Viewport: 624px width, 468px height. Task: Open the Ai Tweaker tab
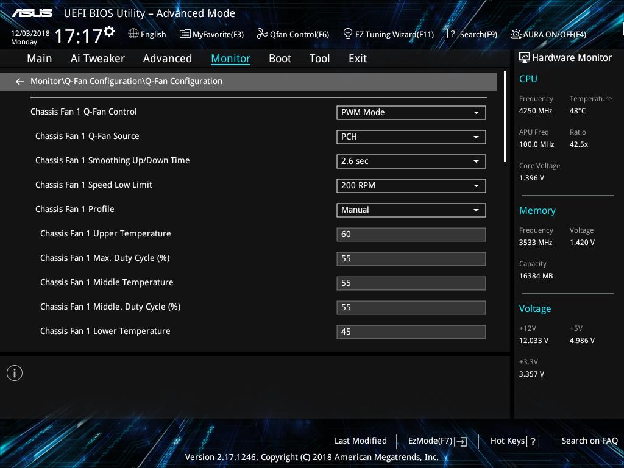tap(97, 58)
